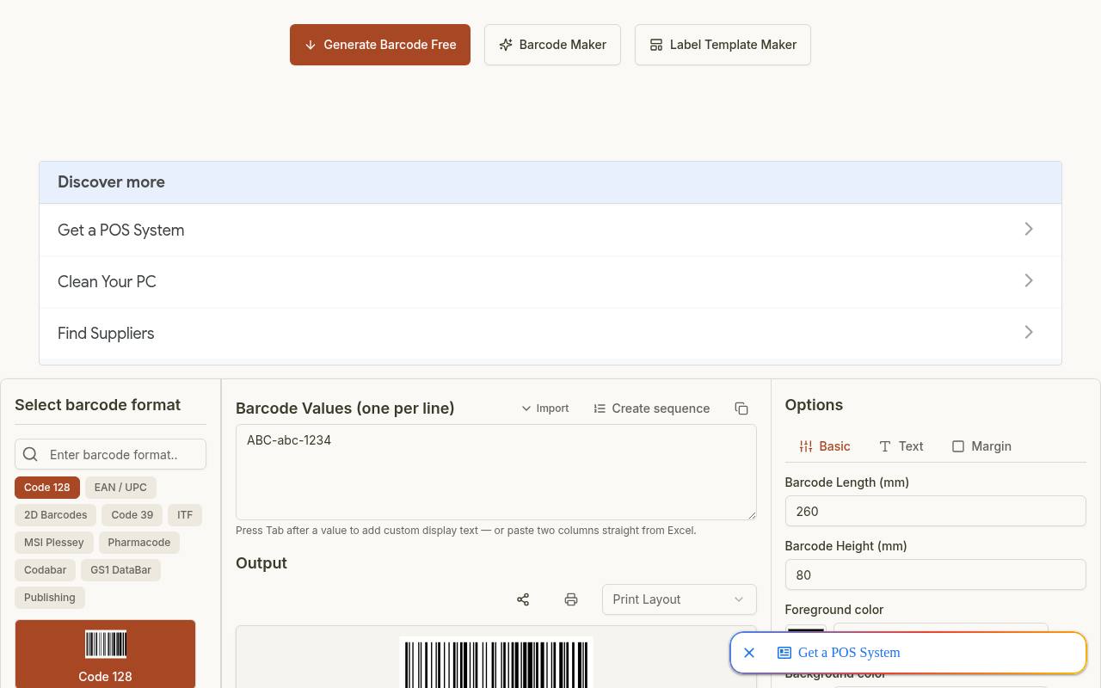Switch to the Text options tab
The height and width of the screenshot is (688, 1101).
pyautogui.click(x=901, y=446)
